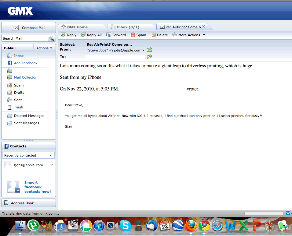Open the pineapple cocktail app in Dock
The height and width of the screenshot is (236, 292).
tap(46, 226)
